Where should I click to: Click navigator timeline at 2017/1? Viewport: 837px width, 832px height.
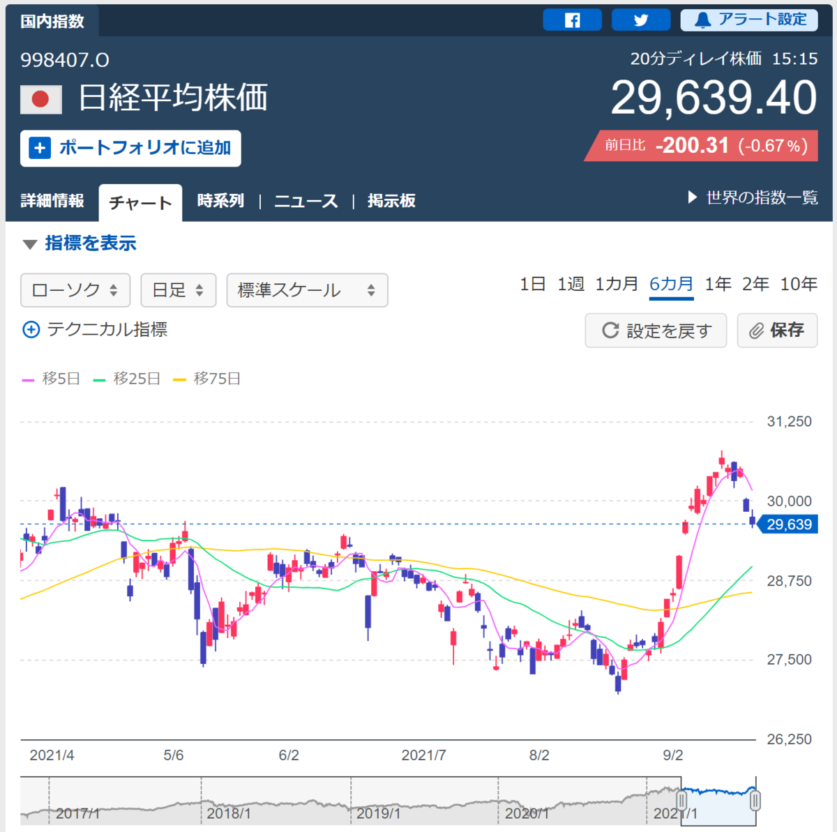[x=77, y=813]
